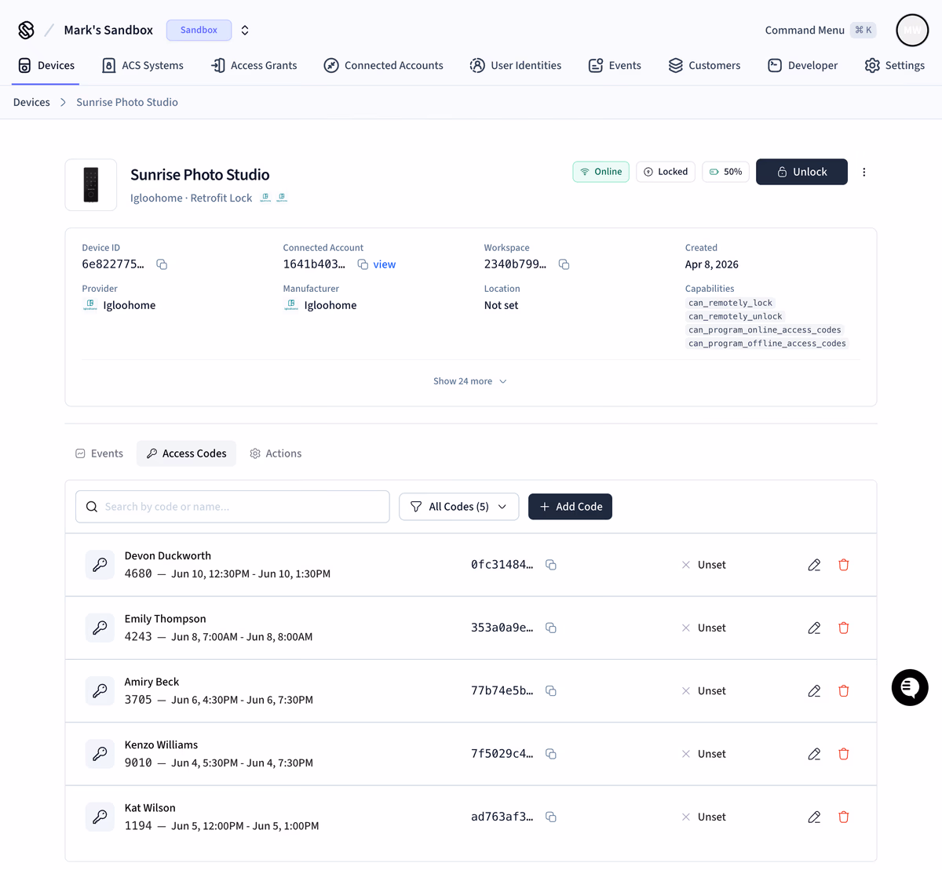Copy access code ID 0fc31484
The height and width of the screenshot is (870, 942).
[x=551, y=565]
